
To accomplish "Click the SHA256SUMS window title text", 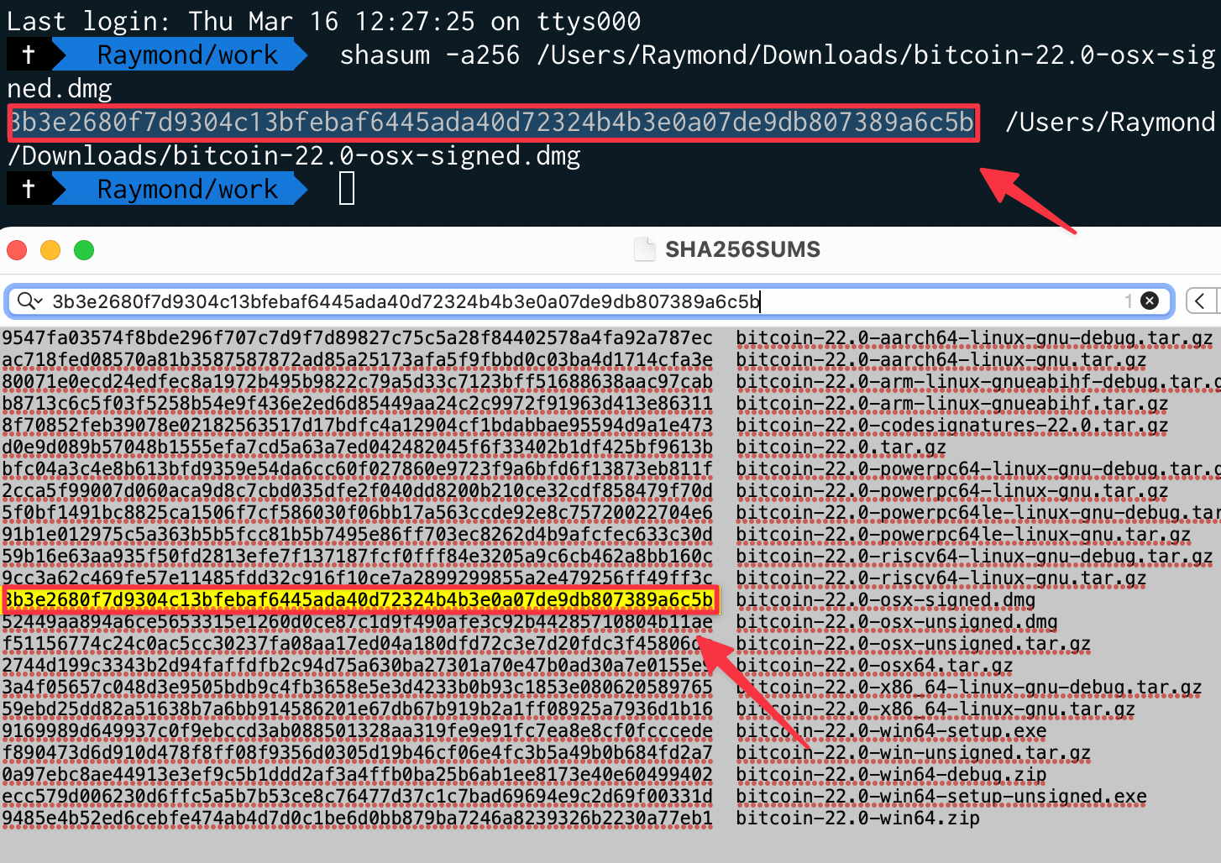I will (x=742, y=249).
